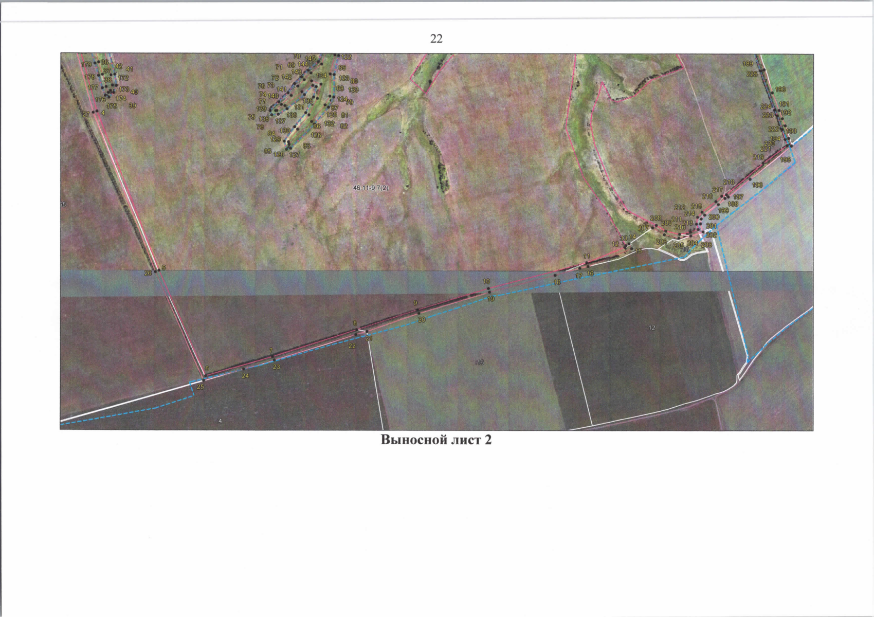
Task: Click the page number 22 at top
Action: click(x=436, y=39)
